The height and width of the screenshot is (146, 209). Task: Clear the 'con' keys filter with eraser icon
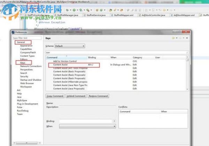[x=187, y=53]
